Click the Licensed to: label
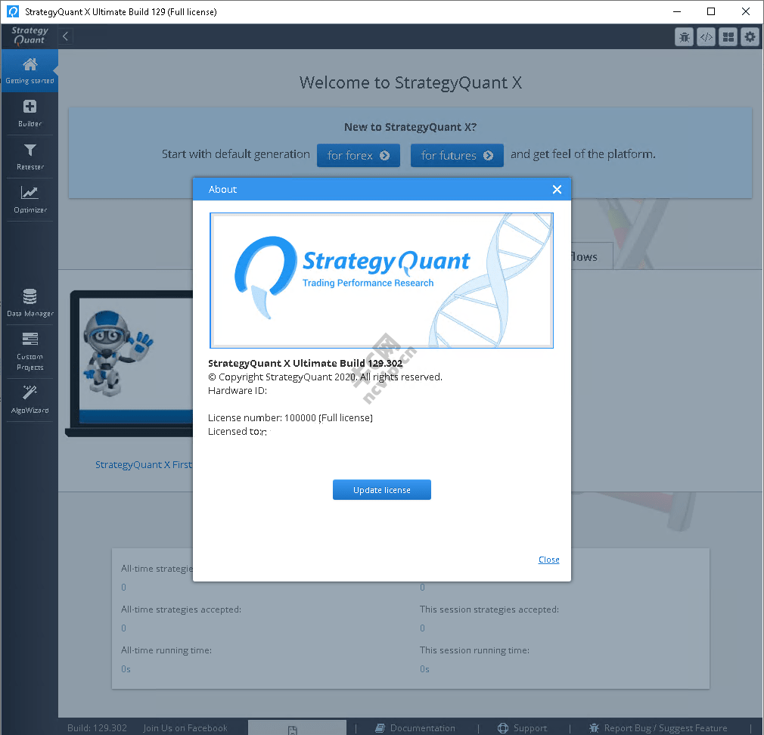The height and width of the screenshot is (735, 764). click(x=235, y=431)
